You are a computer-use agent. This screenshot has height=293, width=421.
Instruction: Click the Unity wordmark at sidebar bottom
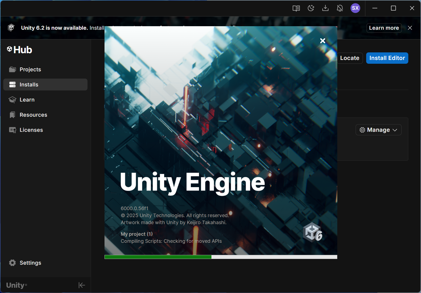tap(16, 285)
